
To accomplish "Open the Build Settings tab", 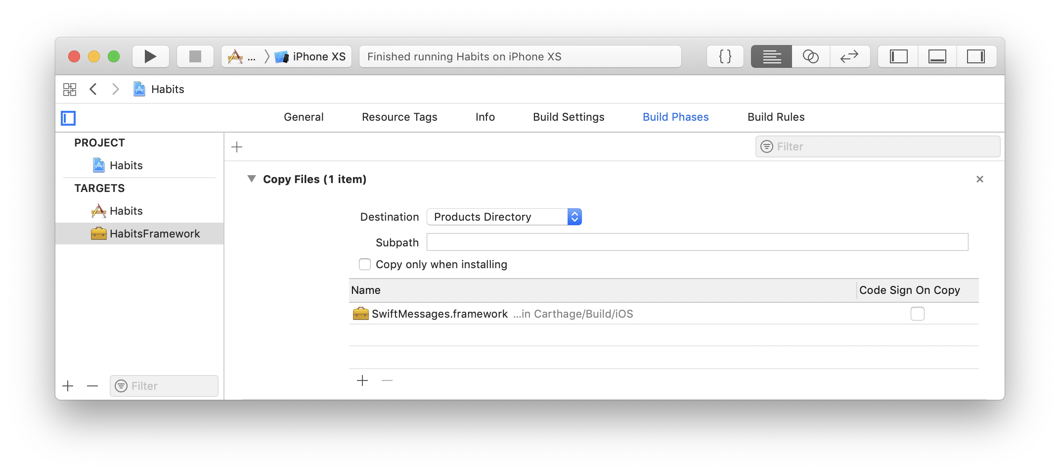I will [569, 117].
